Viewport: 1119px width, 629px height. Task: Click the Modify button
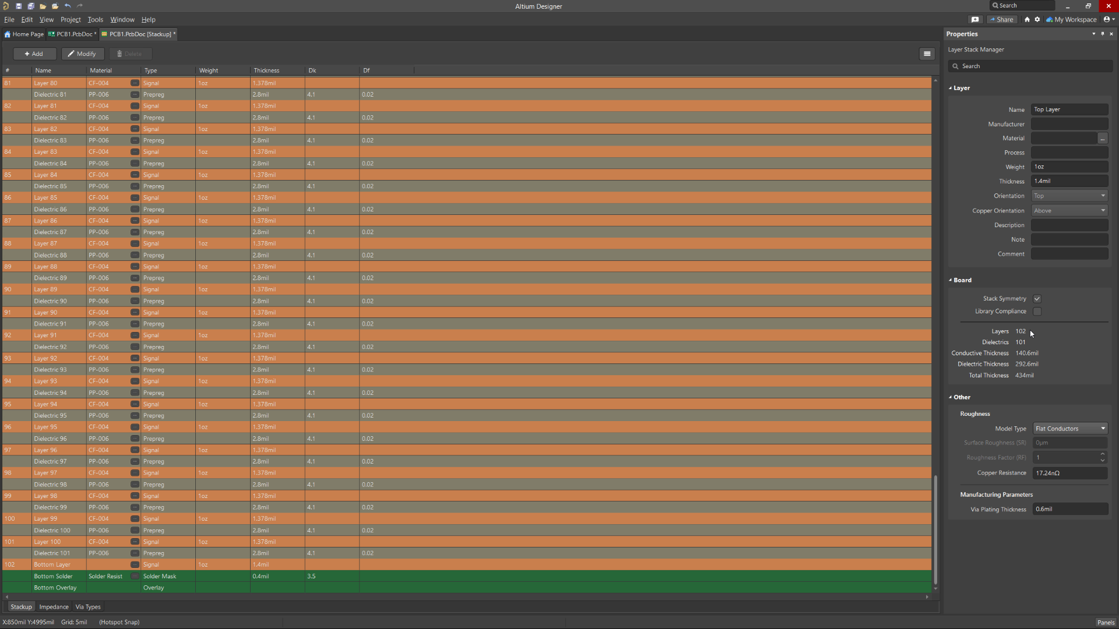tap(82, 54)
